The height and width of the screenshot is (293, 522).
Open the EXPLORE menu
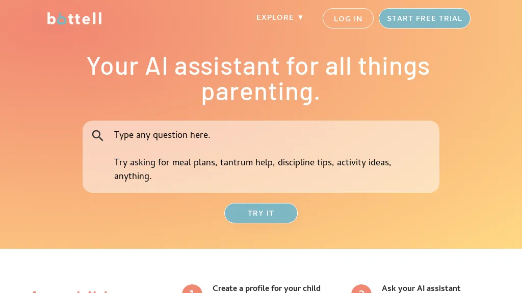pos(280,18)
